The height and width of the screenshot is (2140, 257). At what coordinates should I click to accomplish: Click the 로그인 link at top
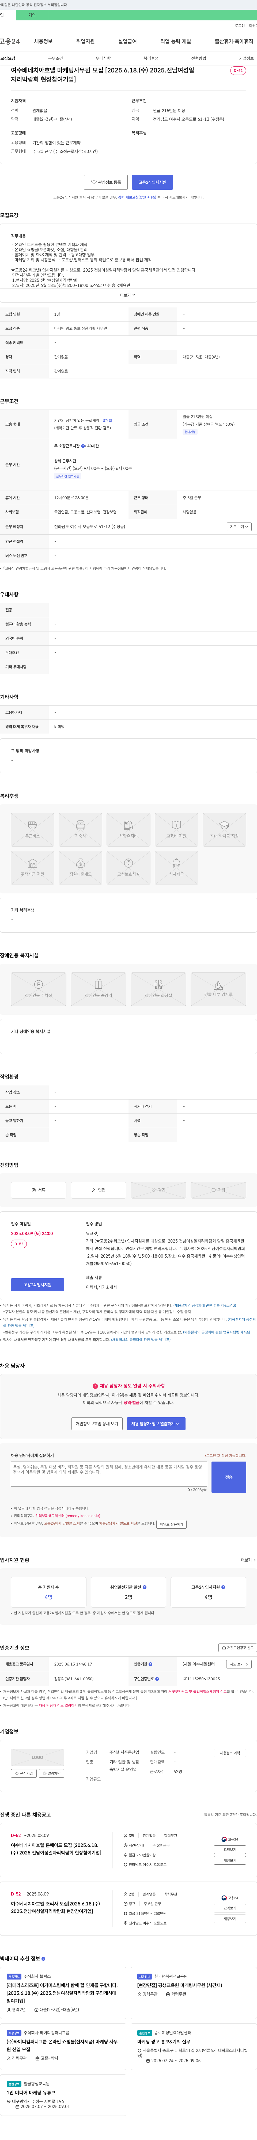(240, 26)
